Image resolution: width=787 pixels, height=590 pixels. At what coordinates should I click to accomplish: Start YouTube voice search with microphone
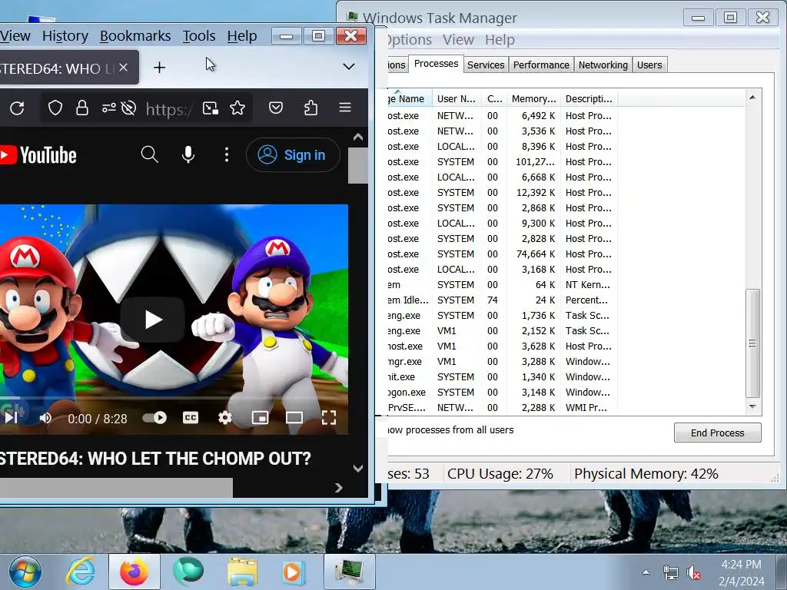point(188,154)
